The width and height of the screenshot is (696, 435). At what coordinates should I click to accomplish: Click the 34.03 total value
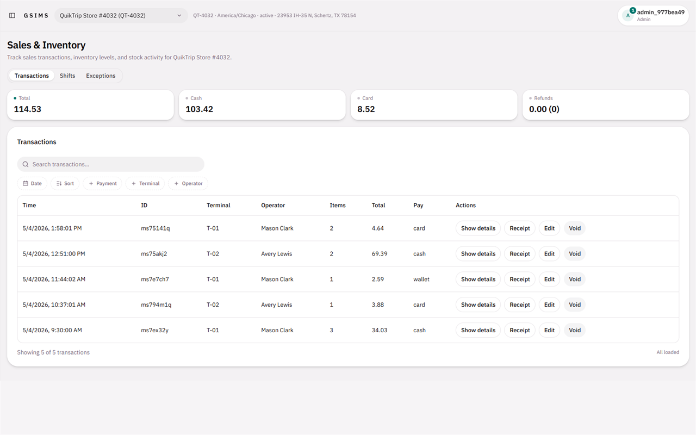tap(380, 331)
